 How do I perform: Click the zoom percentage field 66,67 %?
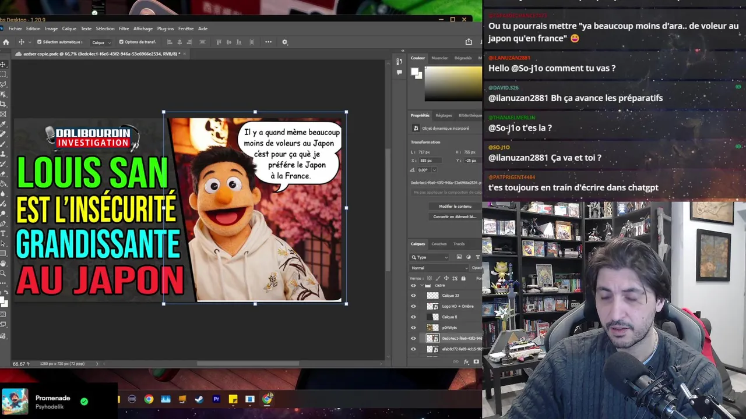(x=21, y=364)
